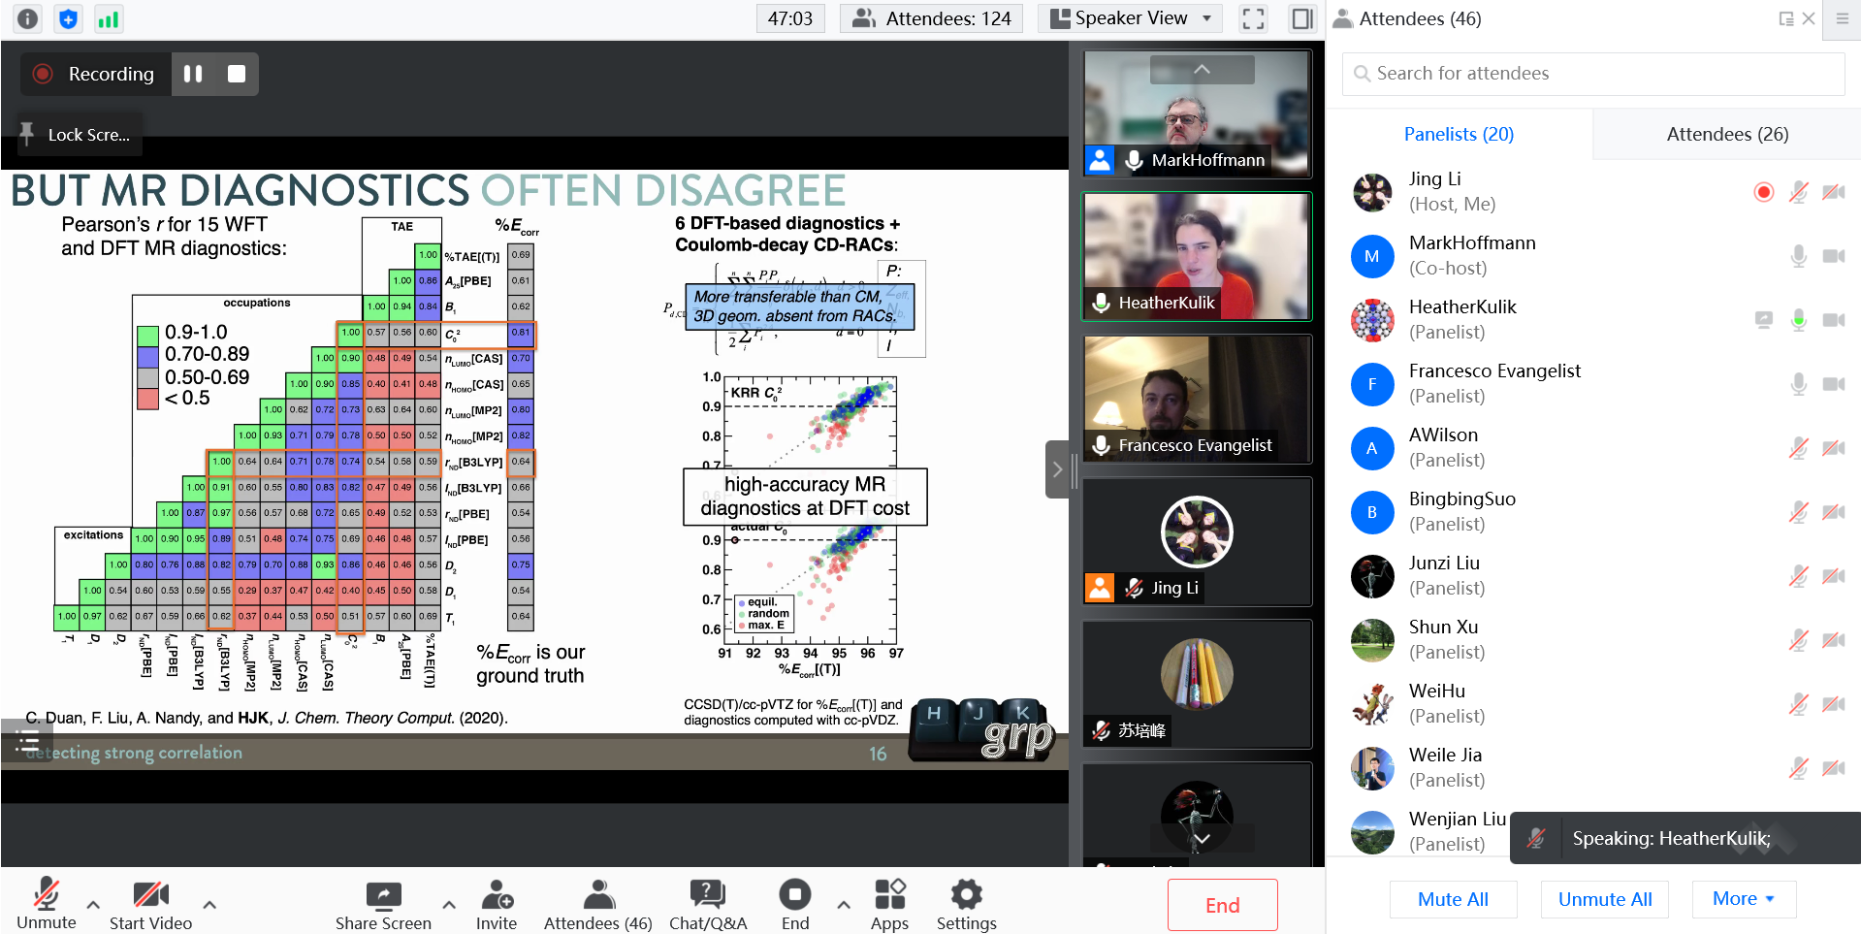Open the green network statistics icon

click(x=108, y=18)
